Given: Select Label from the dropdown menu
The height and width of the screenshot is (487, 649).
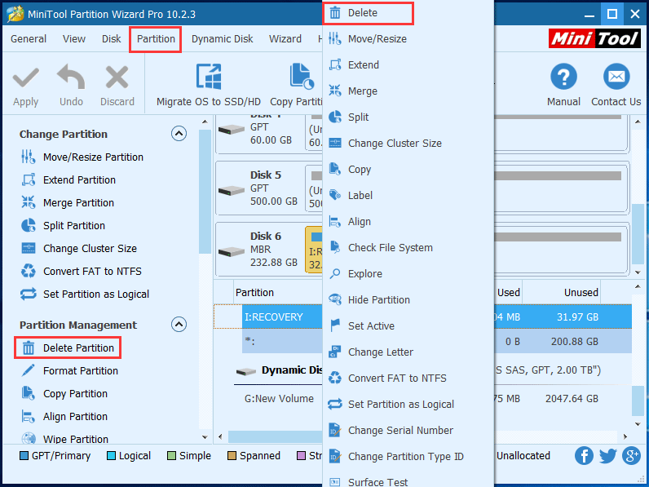Looking at the screenshot, I should [408, 196].
